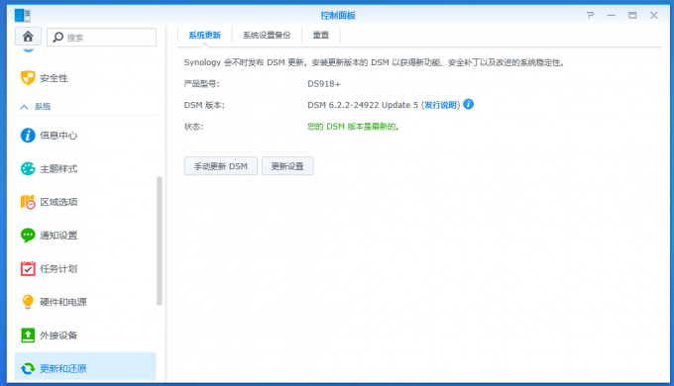Switch to 系统更新 tab
This screenshot has width=674, height=386.
click(204, 36)
